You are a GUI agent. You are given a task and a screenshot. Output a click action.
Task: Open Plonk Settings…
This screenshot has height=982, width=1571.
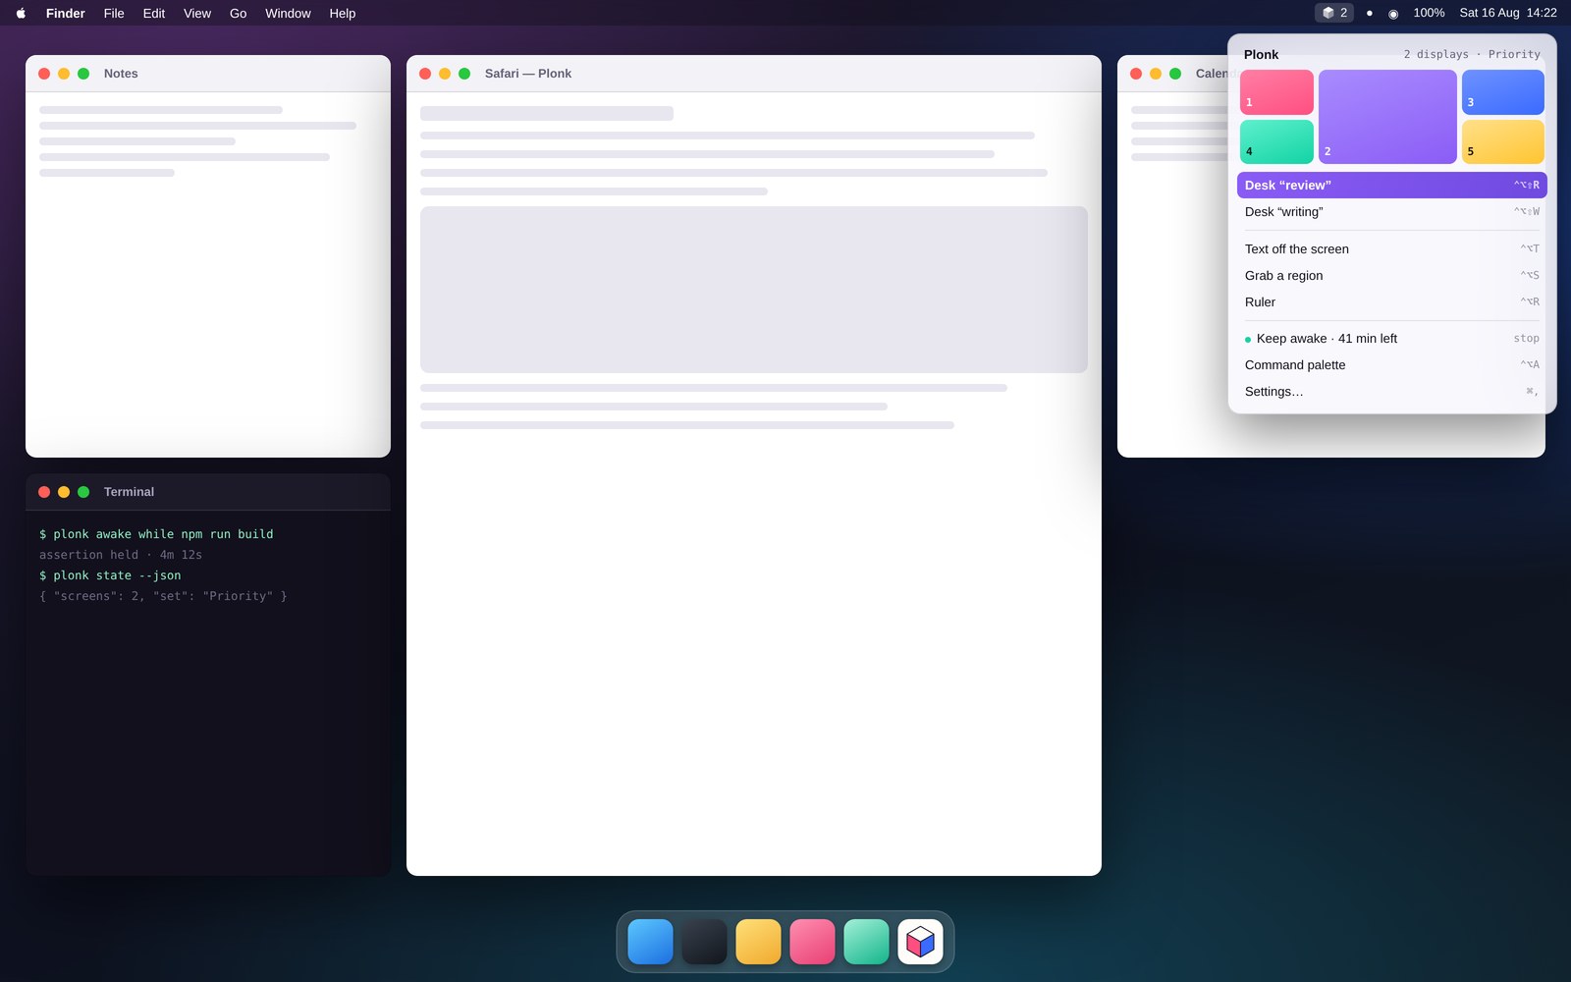1391,391
